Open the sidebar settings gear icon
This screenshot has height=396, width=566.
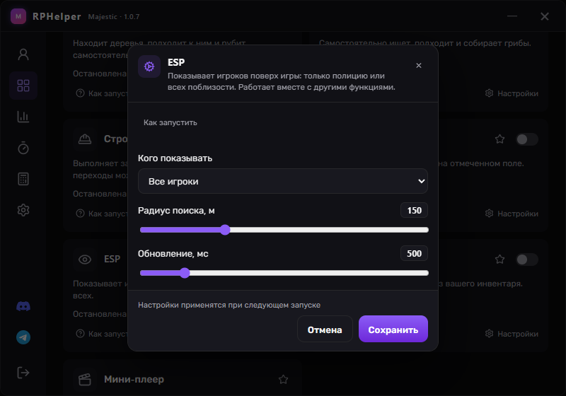pyautogui.click(x=23, y=210)
